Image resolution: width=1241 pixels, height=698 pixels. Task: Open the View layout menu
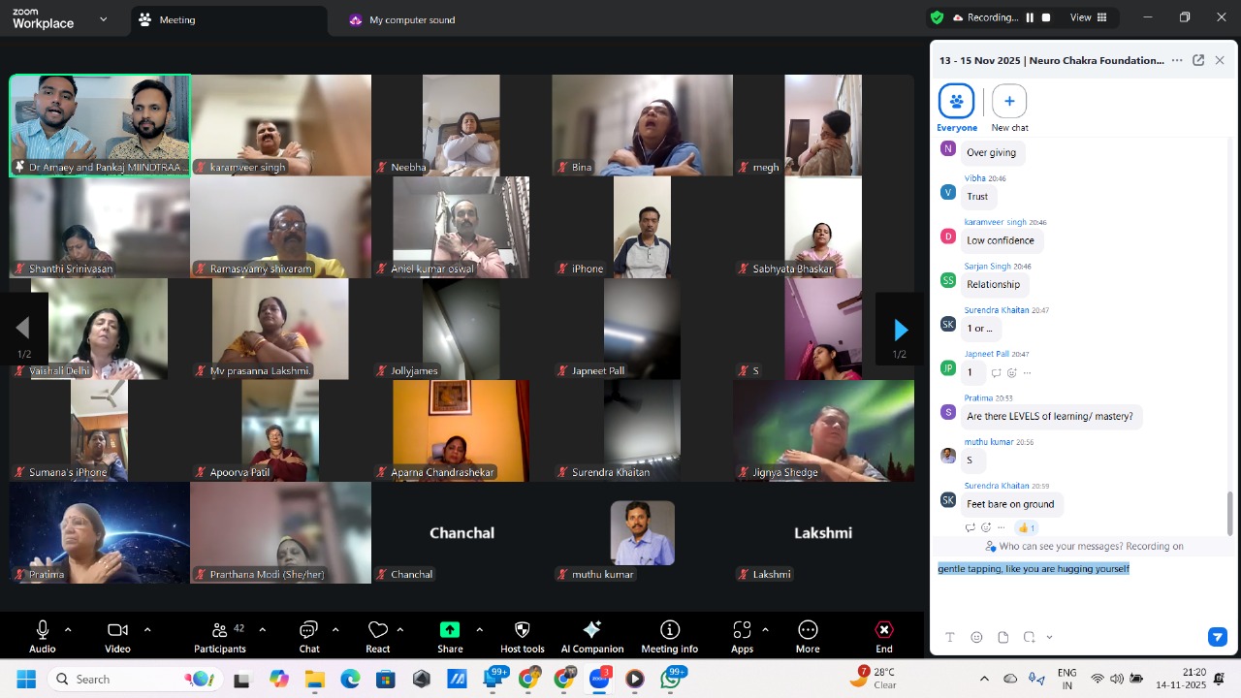click(x=1088, y=17)
